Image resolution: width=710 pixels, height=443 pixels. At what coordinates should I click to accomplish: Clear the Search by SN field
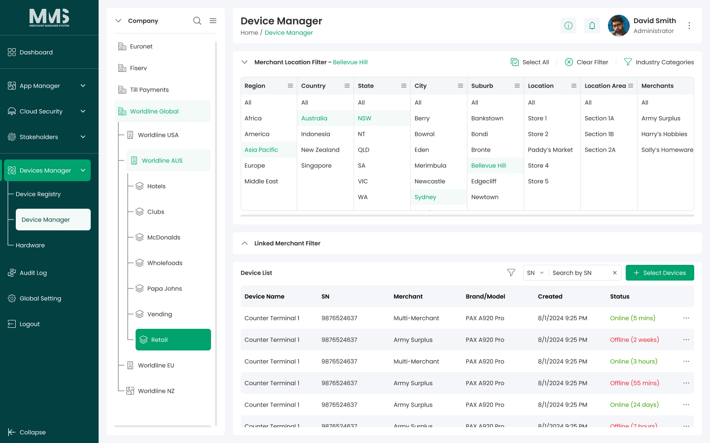click(x=615, y=273)
